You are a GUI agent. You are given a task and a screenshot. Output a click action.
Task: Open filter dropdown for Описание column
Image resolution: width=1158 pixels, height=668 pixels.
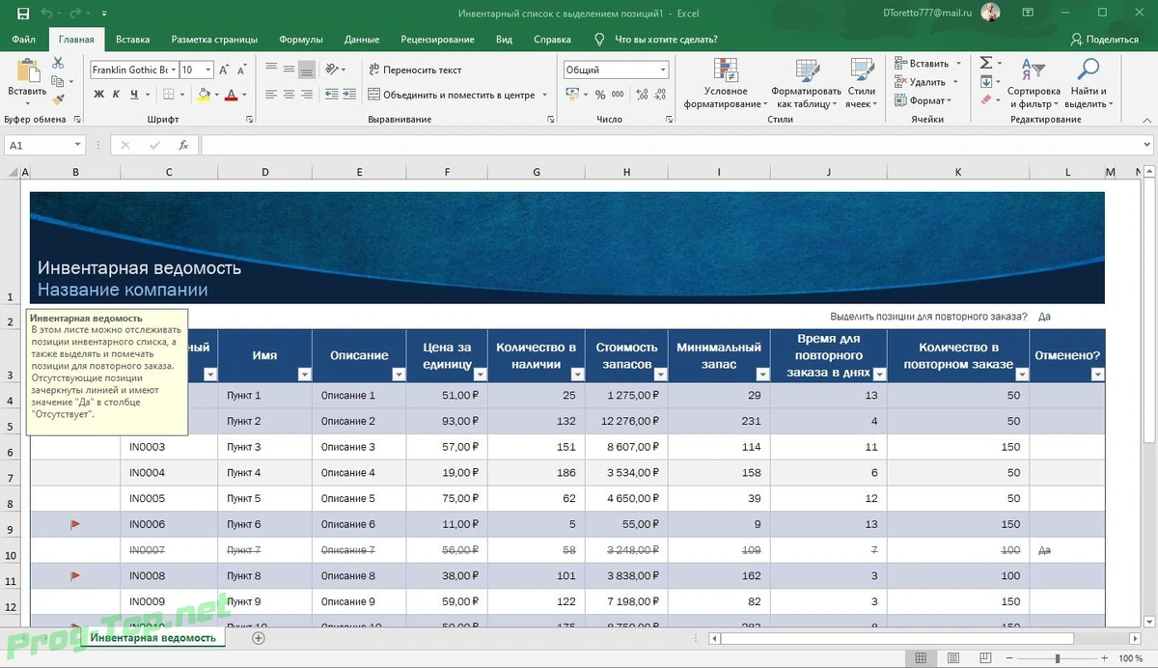(399, 375)
